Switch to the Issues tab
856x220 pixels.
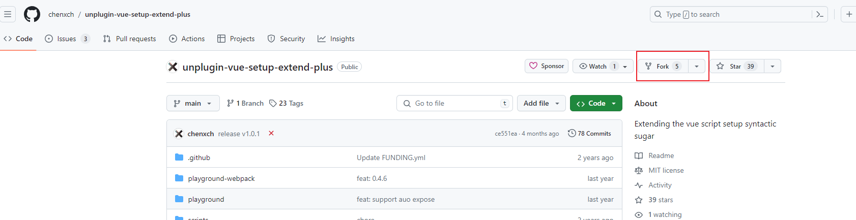67,39
